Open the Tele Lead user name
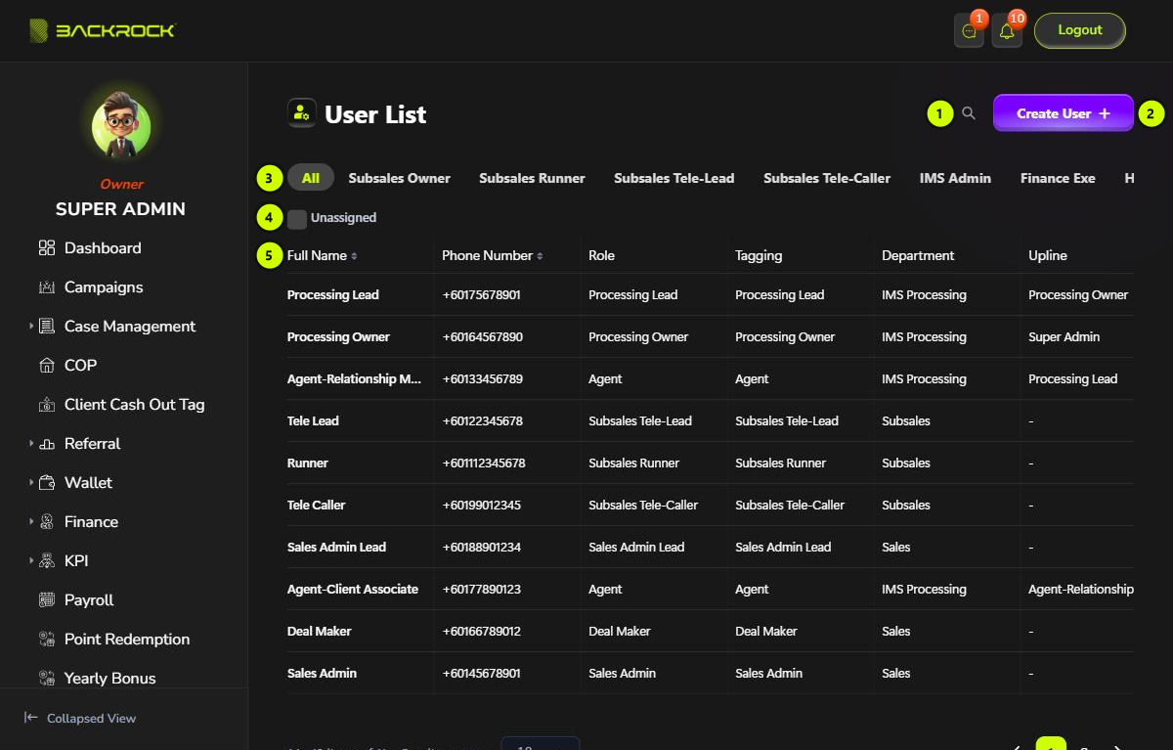 tap(313, 421)
